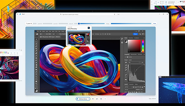Click the Now button on timeline
This screenshot has height=106, width=185.
pyautogui.click(x=154, y=23)
